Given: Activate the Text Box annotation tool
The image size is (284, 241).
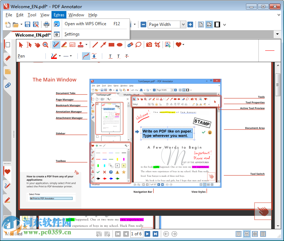Looking at the screenshot, I should (x=72, y=45).
